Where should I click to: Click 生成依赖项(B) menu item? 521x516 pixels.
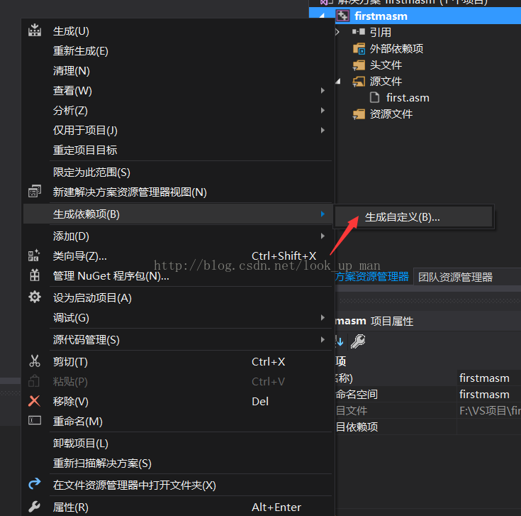(179, 214)
